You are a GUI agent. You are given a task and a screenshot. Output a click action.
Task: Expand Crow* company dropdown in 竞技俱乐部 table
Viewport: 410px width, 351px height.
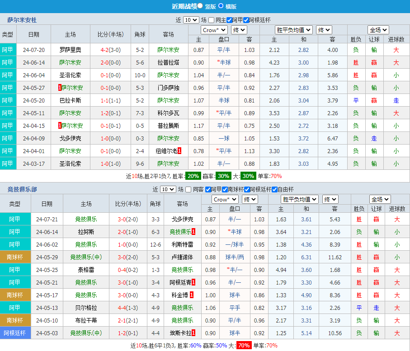[226, 199]
